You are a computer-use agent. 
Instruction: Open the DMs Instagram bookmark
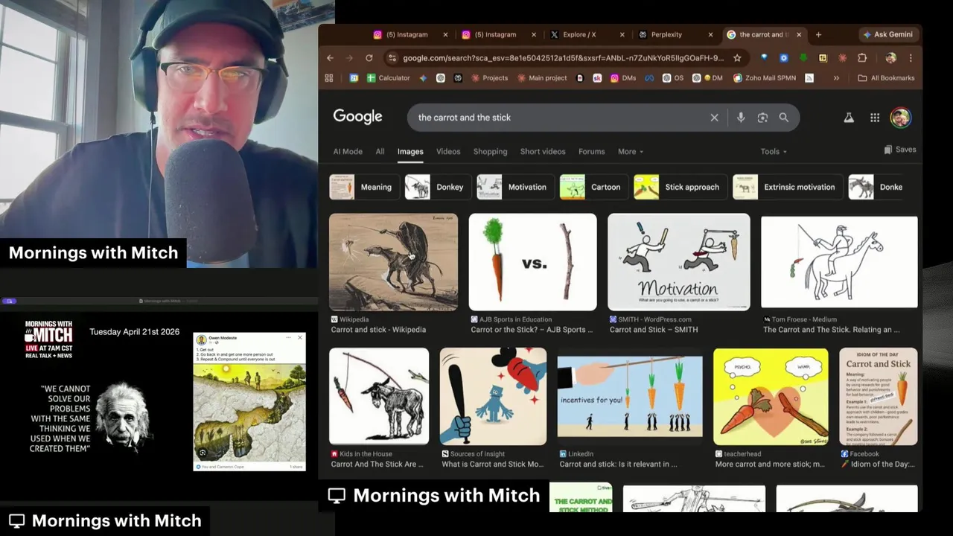tap(622, 77)
